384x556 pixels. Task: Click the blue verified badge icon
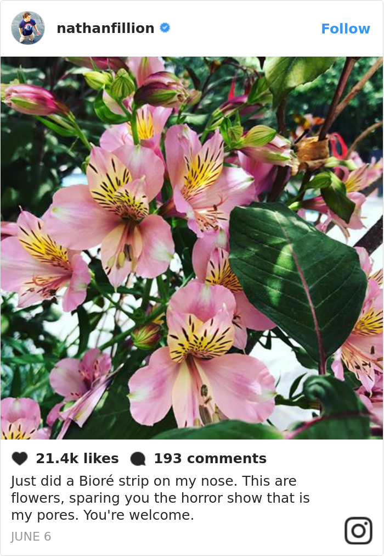coord(165,27)
